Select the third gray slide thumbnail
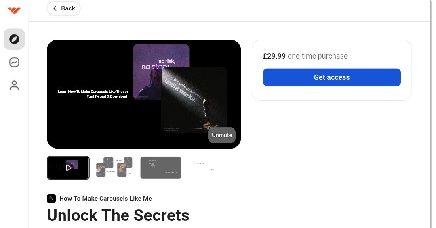The image size is (436, 228). pos(161,168)
